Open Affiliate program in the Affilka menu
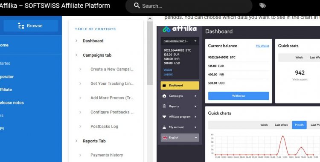Screen dimensions: 320x162 point(180,117)
